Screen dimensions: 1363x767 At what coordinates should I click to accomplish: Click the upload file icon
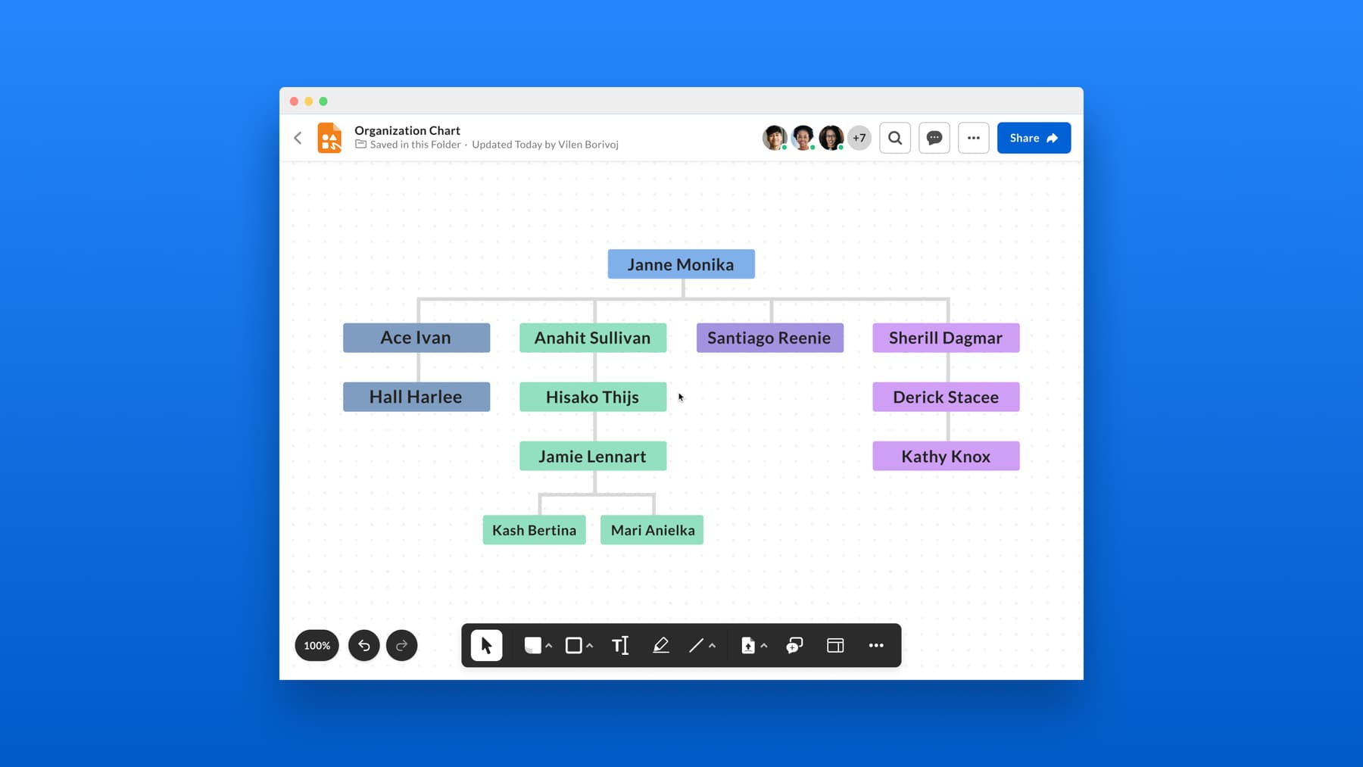coord(748,645)
